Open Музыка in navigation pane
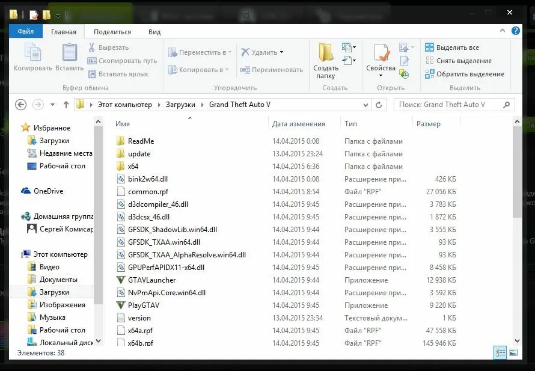This screenshot has width=535, height=371. tap(52, 317)
